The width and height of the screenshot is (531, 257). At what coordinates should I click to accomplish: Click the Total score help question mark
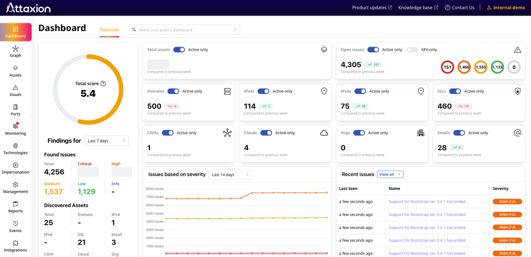(103, 83)
